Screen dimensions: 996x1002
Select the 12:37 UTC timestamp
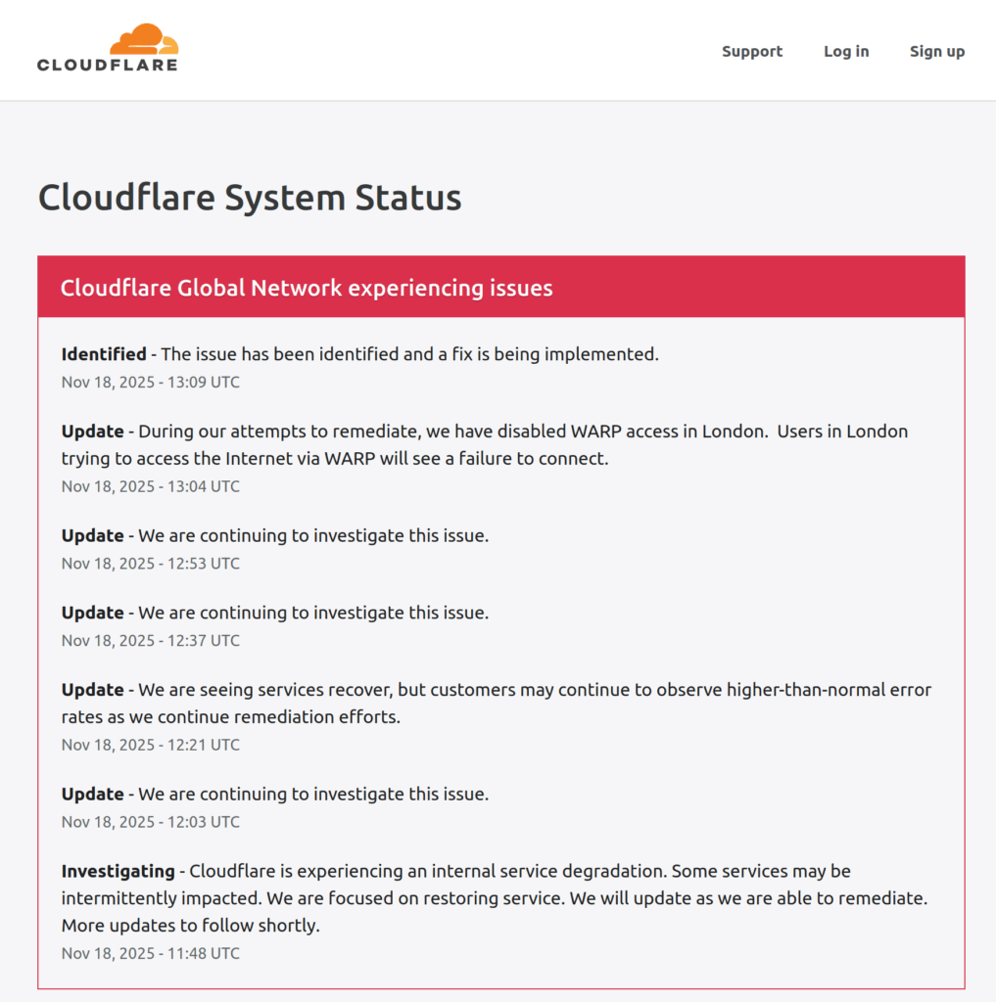150,640
